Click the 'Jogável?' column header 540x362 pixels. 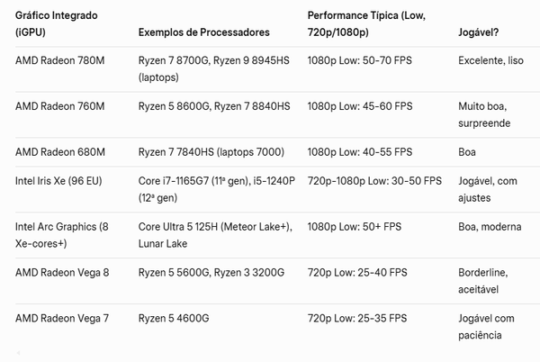point(481,32)
